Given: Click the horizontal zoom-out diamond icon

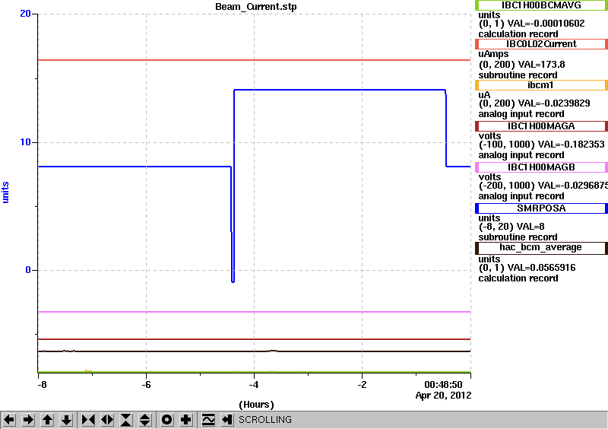Looking at the screenshot, I should [107, 420].
